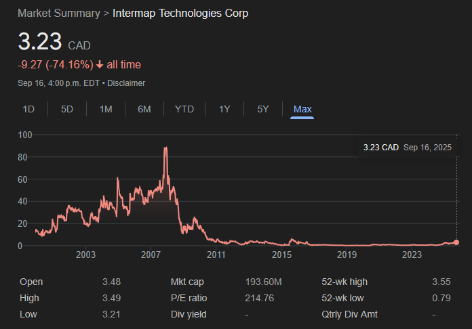The image size is (472, 329).
Task: Click the 80 y-axis label
Action: 22,157
